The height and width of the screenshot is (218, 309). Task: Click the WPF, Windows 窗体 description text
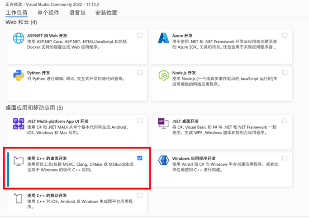point(224,130)
